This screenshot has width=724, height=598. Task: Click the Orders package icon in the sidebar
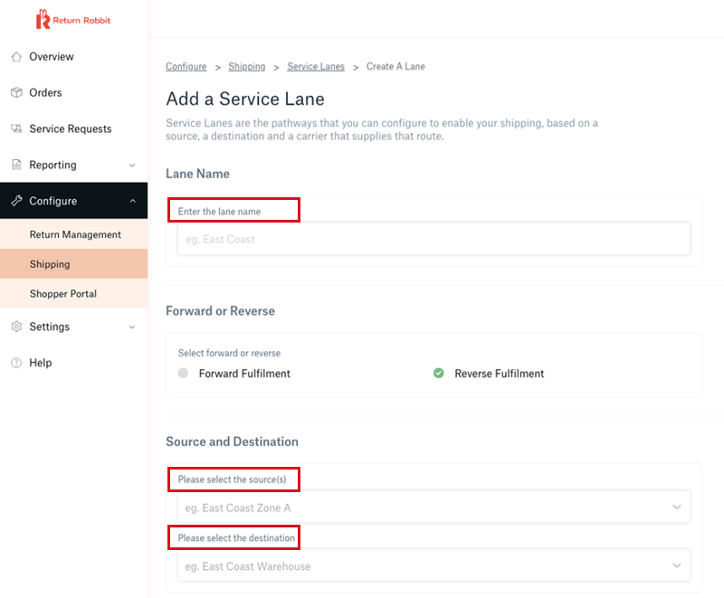(19, 92)
